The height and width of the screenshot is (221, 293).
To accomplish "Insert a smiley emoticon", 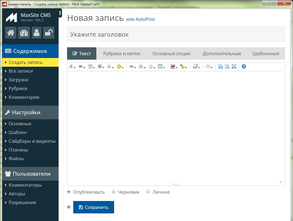I will click(119, 66).
